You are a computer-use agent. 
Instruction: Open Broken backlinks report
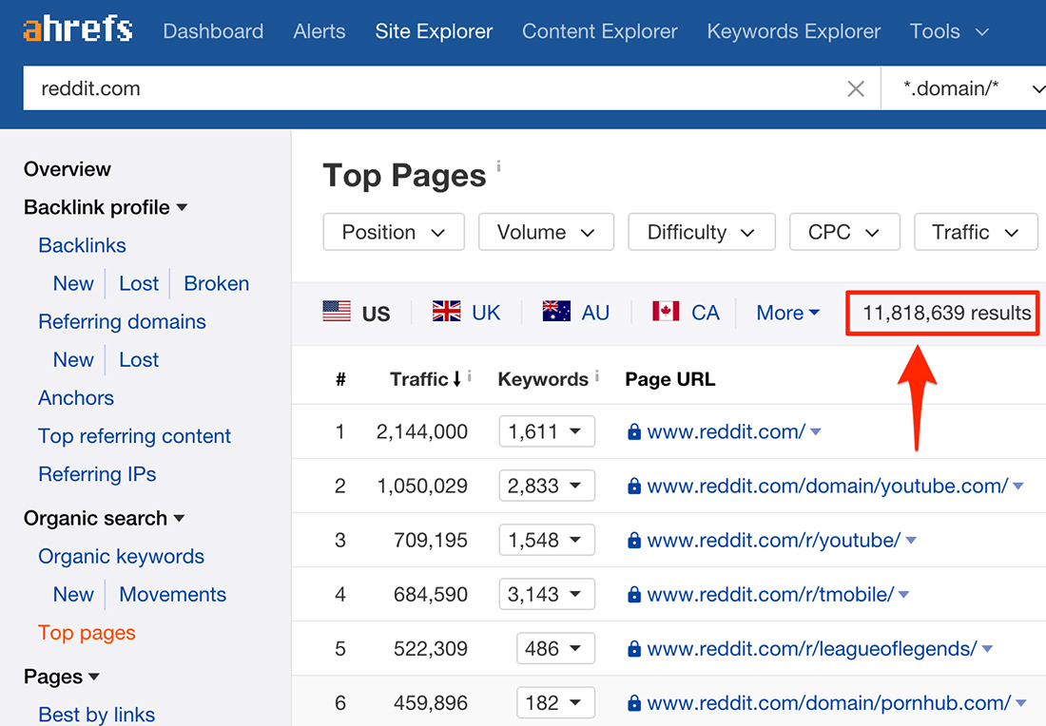[216, 283]
